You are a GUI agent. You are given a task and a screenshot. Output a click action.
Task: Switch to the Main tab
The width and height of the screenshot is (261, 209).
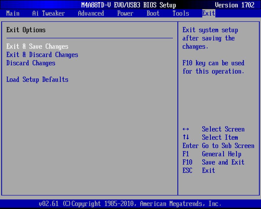(13, 13)
